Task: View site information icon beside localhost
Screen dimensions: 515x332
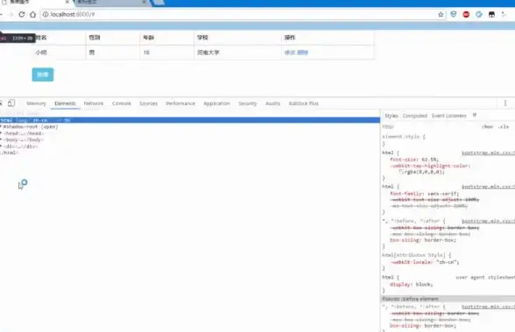Action: click(46, 14)
